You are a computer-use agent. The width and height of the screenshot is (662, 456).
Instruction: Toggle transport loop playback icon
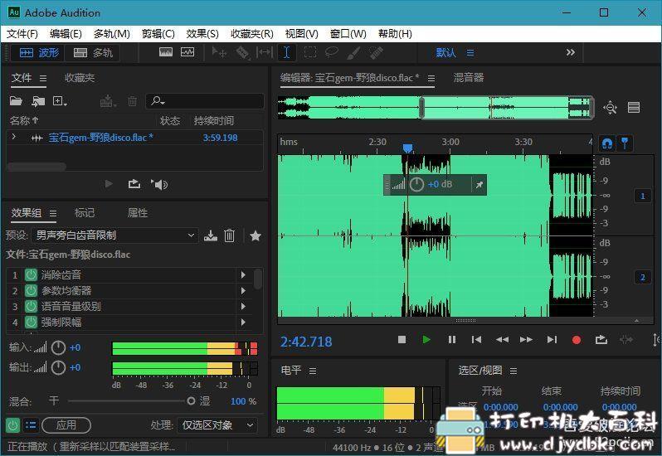click(x=601, y=340)
